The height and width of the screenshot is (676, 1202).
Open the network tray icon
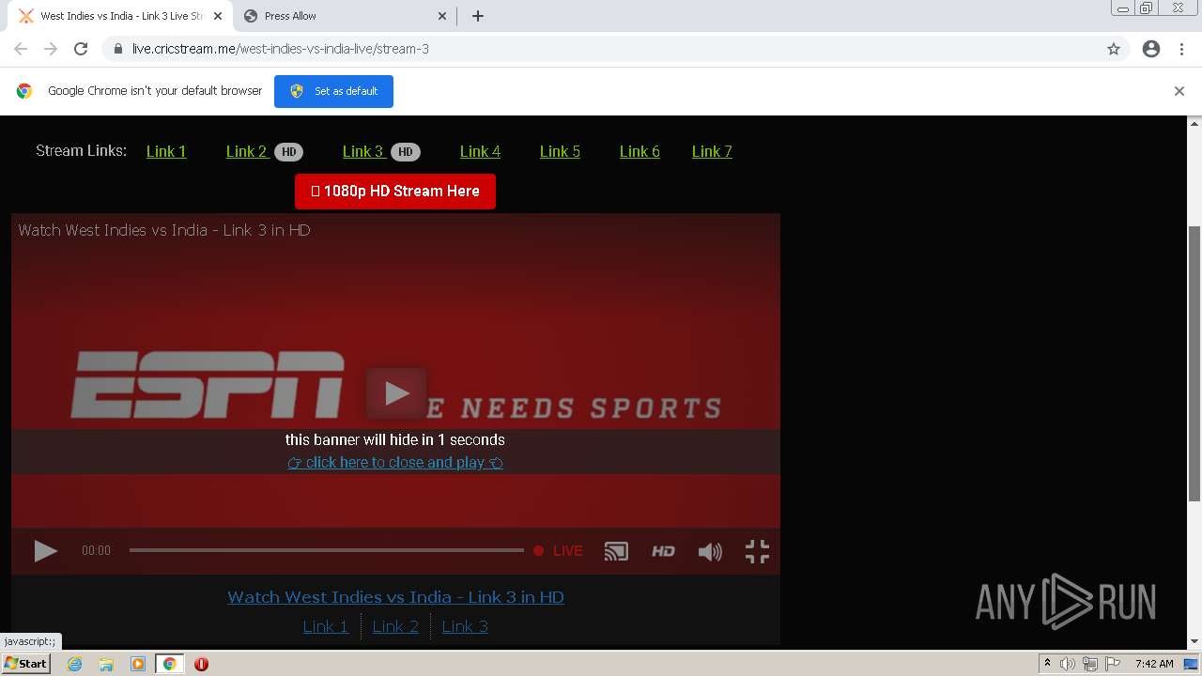(1090, 664)
